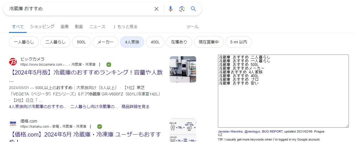The image size is (354, 142).
Task: Open the 動画 tab
Action: click(x=79, y=27)
